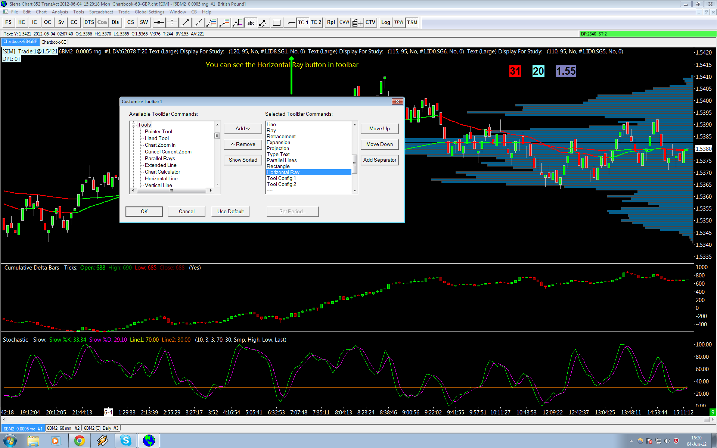
Task: Click the Sv toolbar button
Action: pyautogui.click(x=61, y=22)
